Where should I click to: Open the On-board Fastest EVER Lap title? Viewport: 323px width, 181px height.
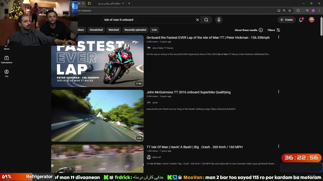pos(208,37)
